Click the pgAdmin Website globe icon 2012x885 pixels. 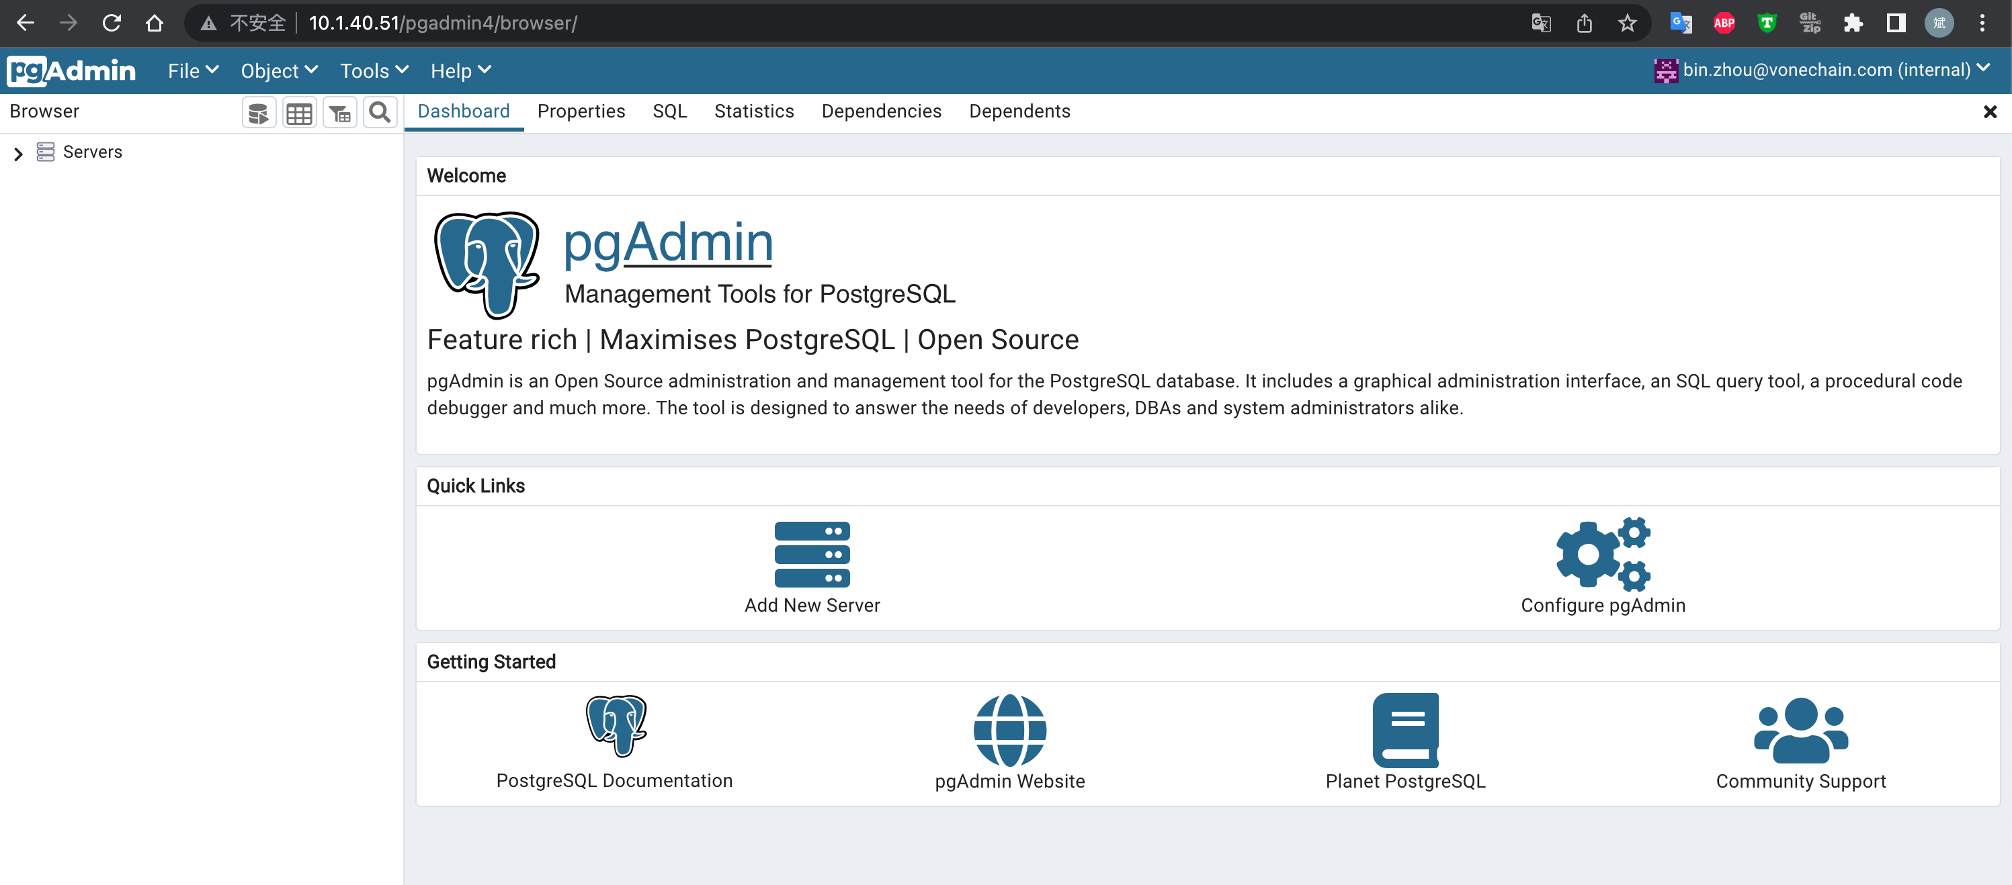[1010, 730]
